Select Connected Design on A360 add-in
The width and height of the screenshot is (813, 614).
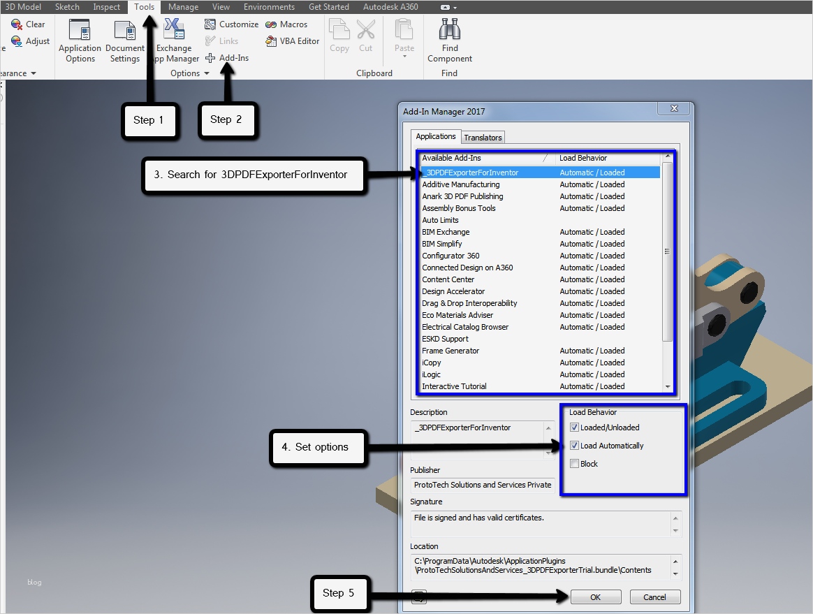pos(540,268)
